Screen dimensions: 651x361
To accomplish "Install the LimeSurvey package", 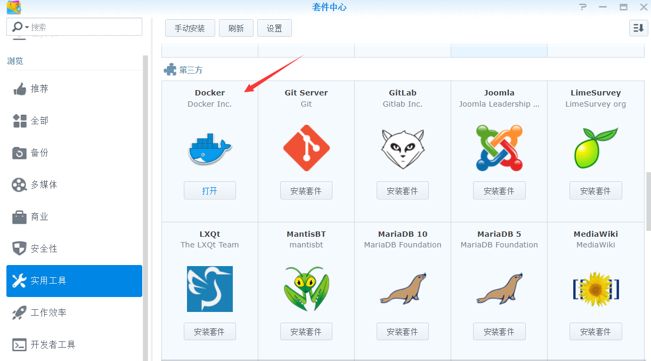I will [x=596, y=190].
